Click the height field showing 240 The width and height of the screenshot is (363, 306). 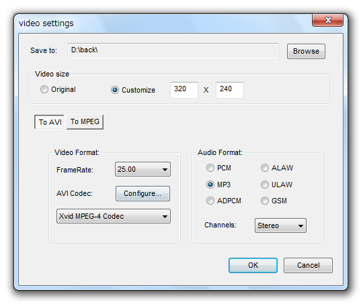click(230, 90)
